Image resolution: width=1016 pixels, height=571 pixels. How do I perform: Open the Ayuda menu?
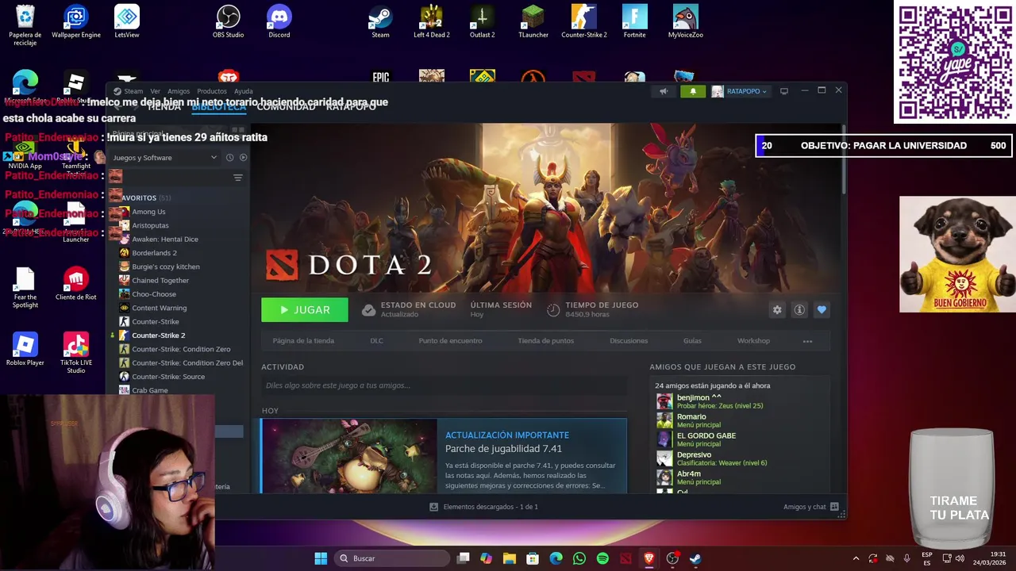244,91
